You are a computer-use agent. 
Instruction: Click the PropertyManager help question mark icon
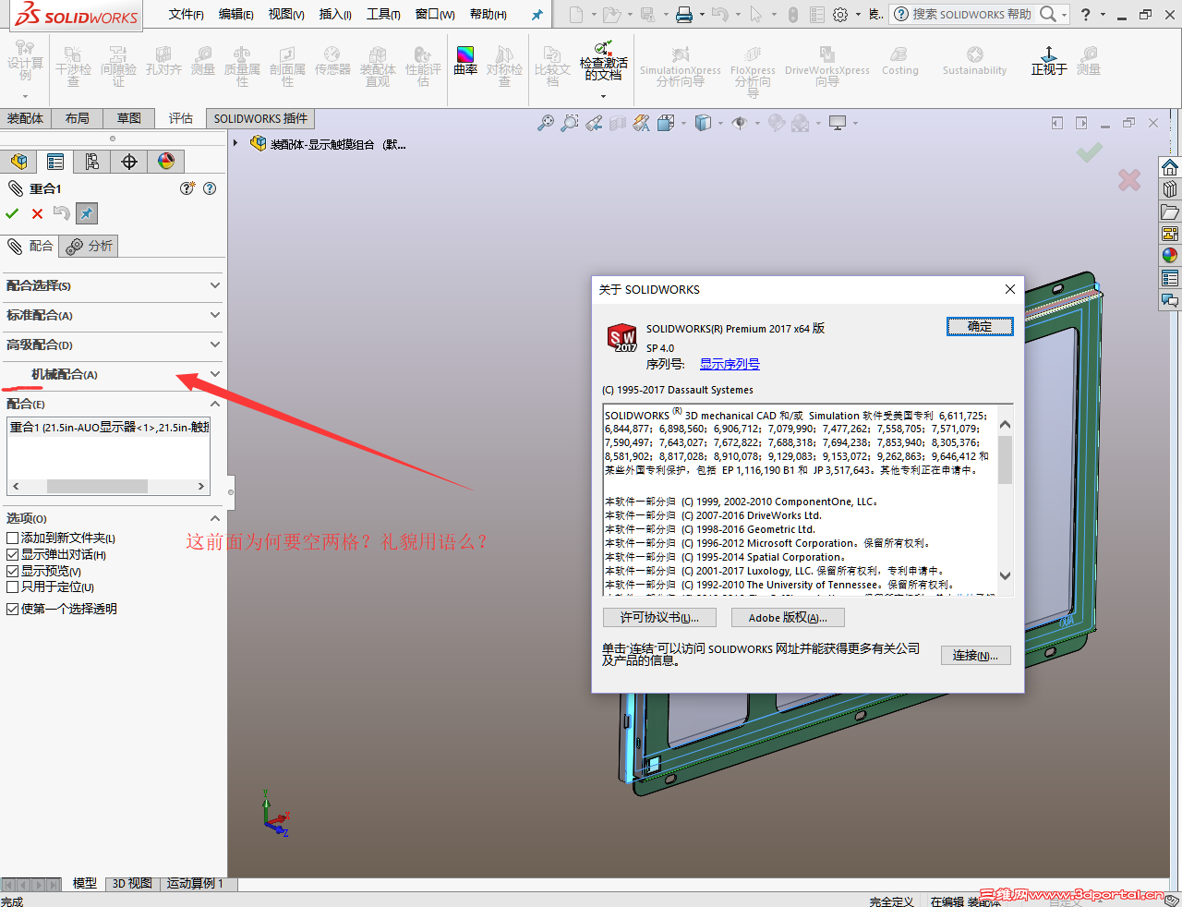click(x=210, y=188)
